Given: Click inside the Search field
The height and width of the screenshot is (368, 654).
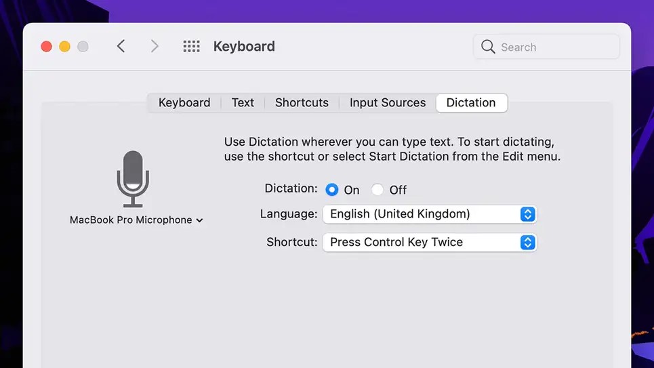Looking at the screenshot, I should pos(546,47).
